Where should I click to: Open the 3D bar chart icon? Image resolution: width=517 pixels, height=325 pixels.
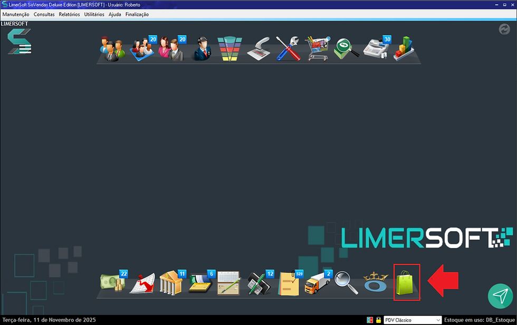(x=404, y=49)
